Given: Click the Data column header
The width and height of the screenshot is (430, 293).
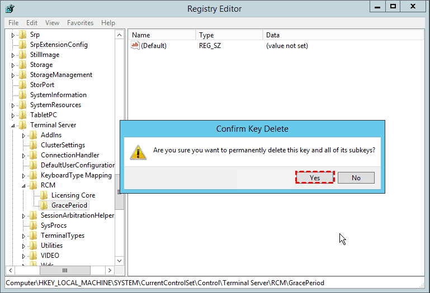Looking at the screenshot, I should [343, 35].
